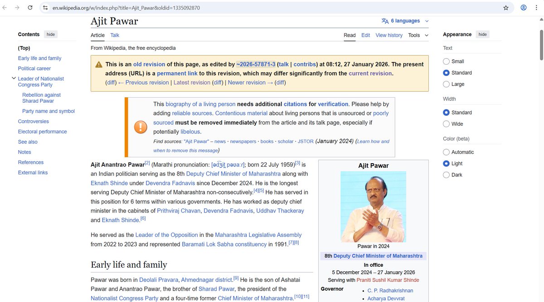Click the warning triangle in revision notice
The image size is (544, 302).
98,65
